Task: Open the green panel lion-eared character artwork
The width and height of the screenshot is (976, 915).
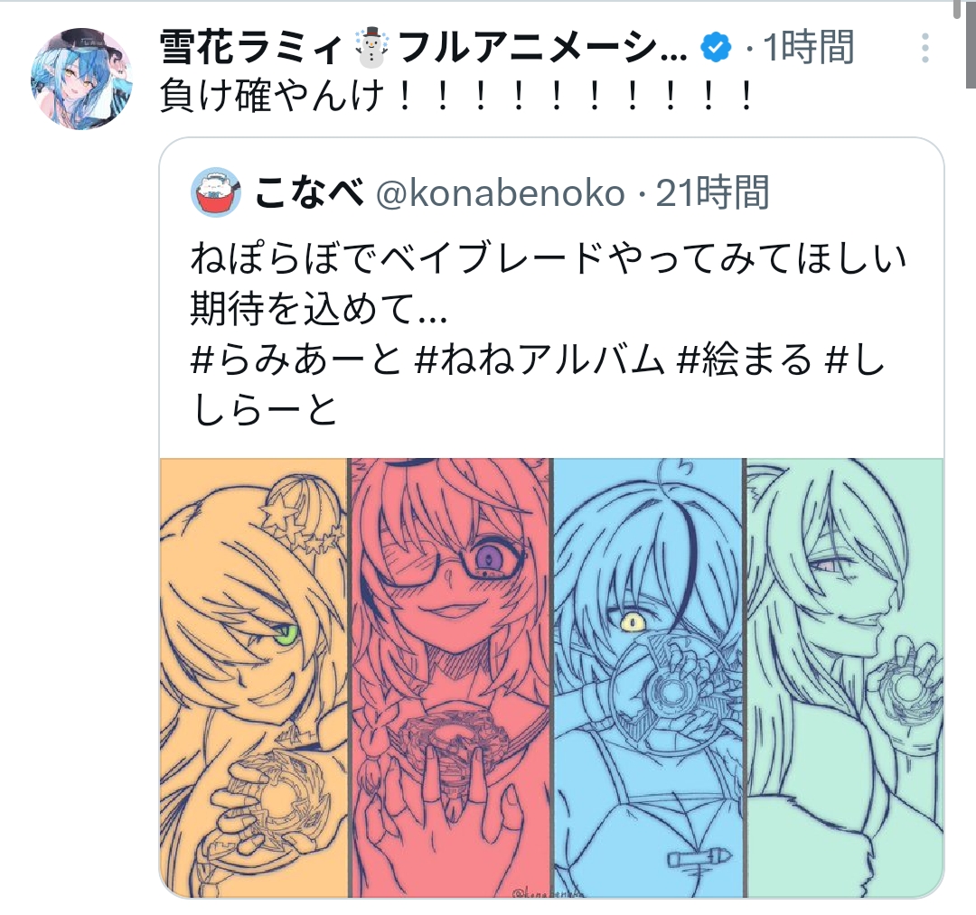Action: 845,678
